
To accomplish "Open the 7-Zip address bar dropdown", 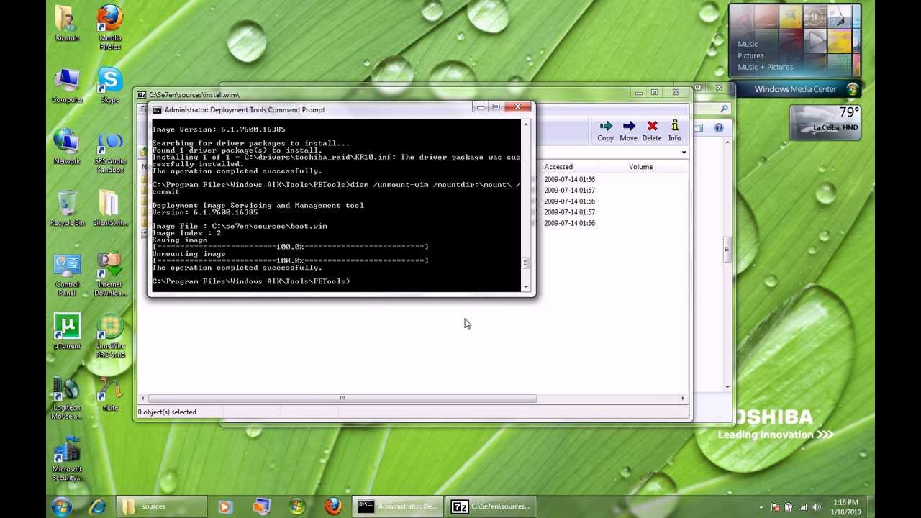I will pos(684,152).
